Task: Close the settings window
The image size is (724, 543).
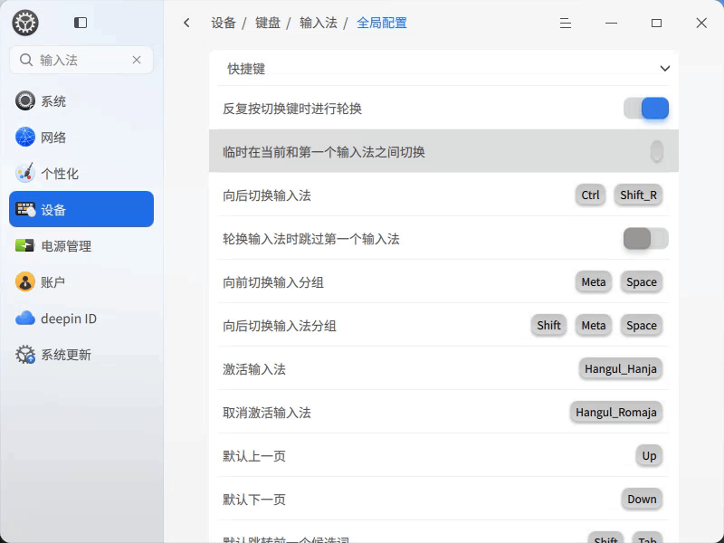Action: click(x=701, y=23)
